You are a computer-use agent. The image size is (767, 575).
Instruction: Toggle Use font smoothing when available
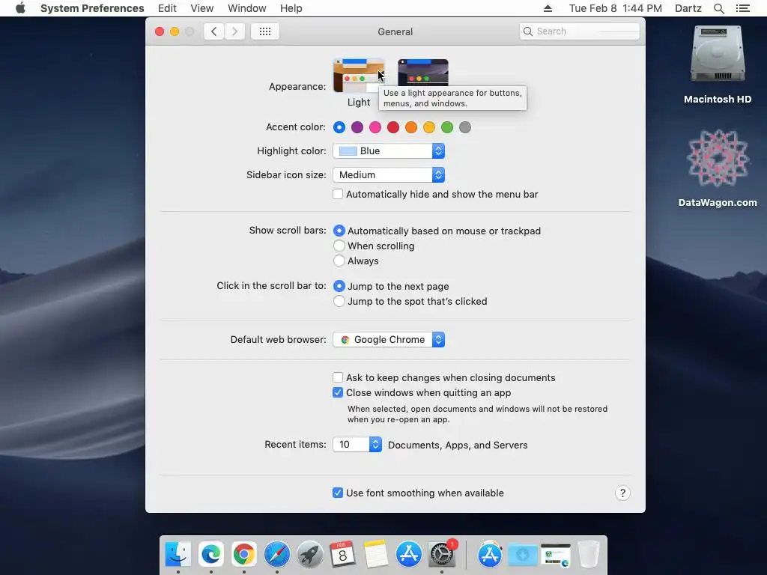[338, 493]
